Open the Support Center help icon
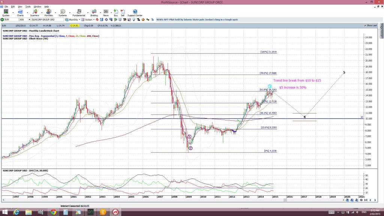 point(135,13)
